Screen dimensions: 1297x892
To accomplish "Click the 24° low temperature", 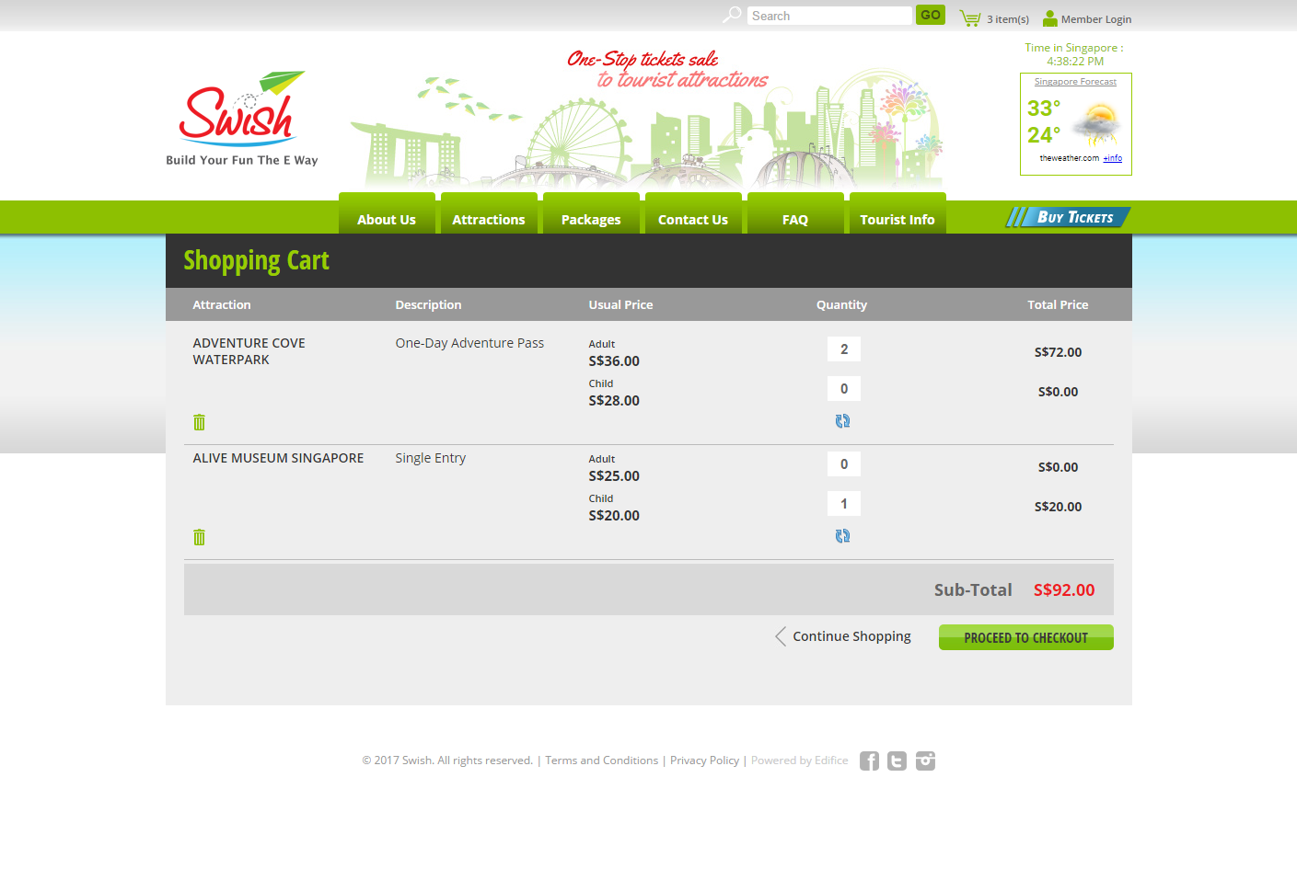I will [1044, 135].
